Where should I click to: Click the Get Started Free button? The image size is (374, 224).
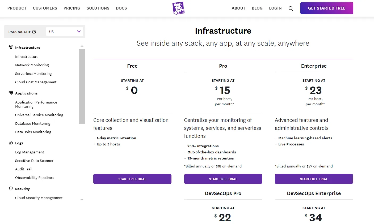coord(327,8)
